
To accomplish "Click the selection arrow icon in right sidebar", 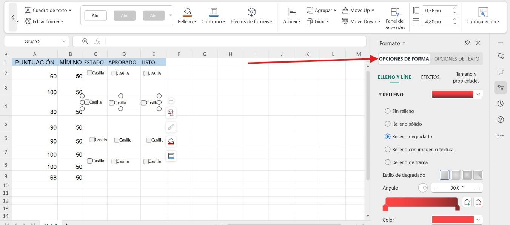I will [x=501, y=56].
